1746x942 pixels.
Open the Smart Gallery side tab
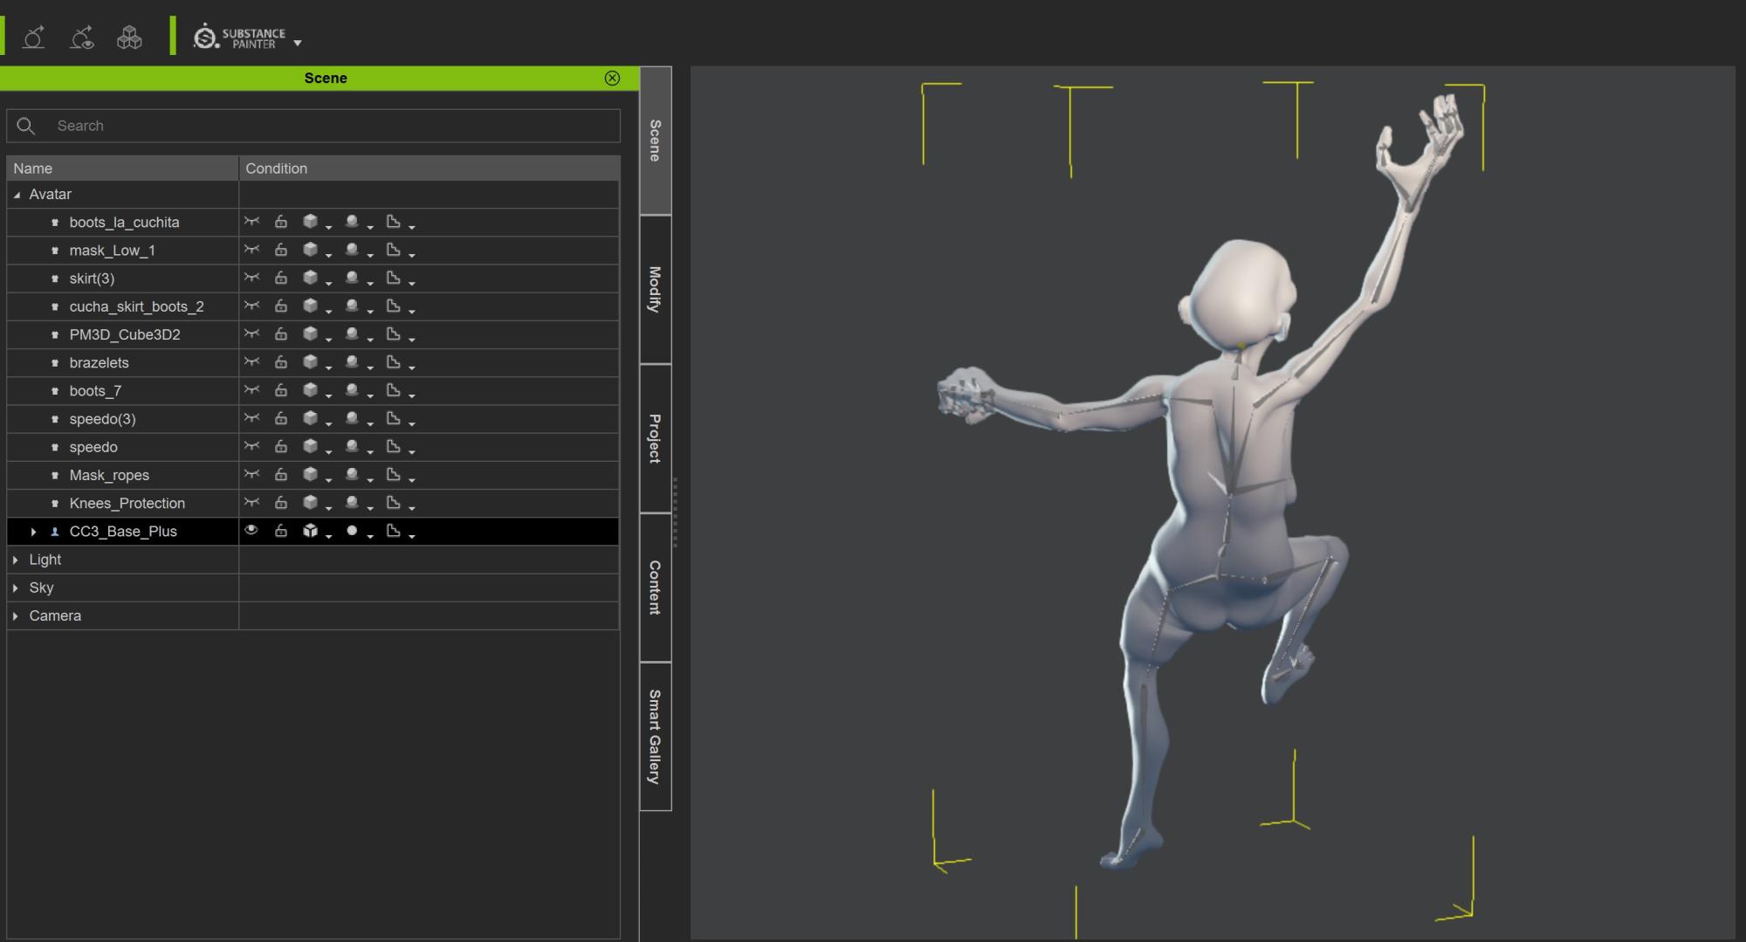(656, 736)
